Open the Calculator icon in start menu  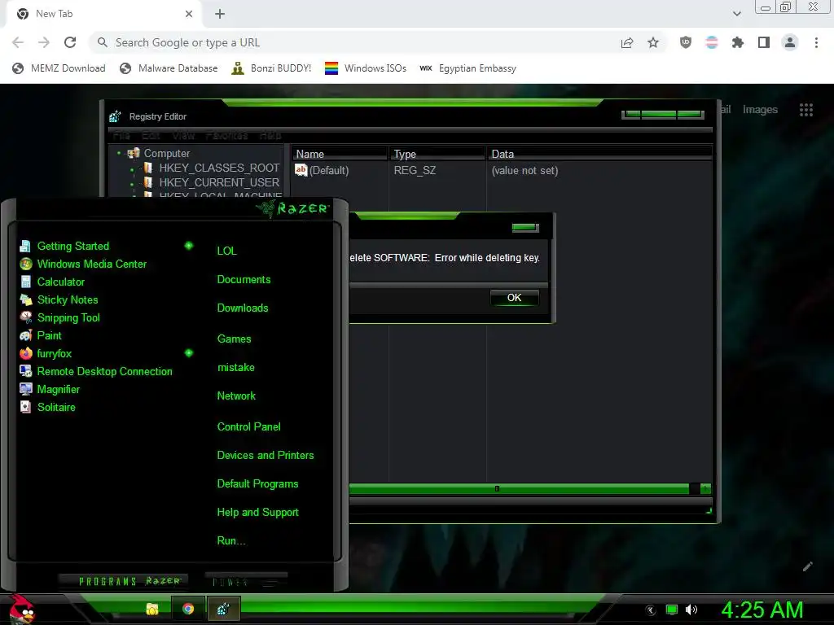[25, 282]
